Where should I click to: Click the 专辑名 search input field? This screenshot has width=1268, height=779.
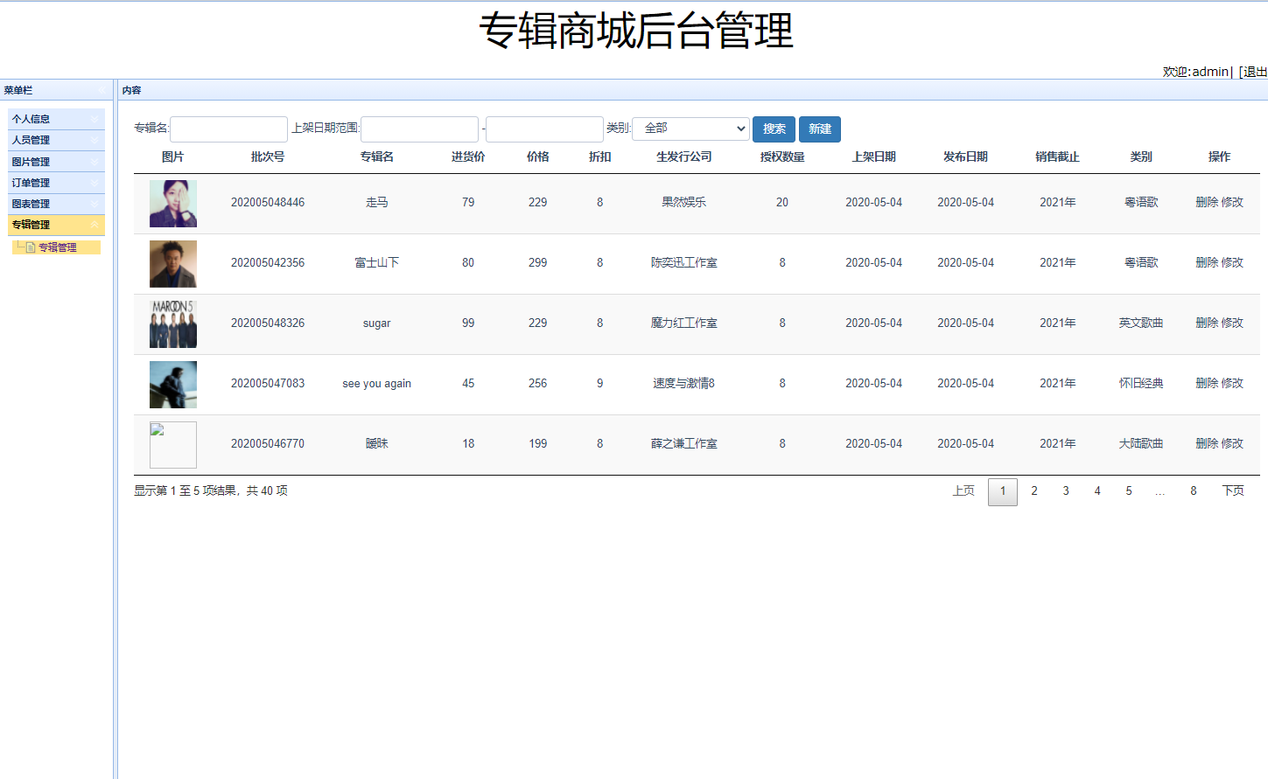228,129
